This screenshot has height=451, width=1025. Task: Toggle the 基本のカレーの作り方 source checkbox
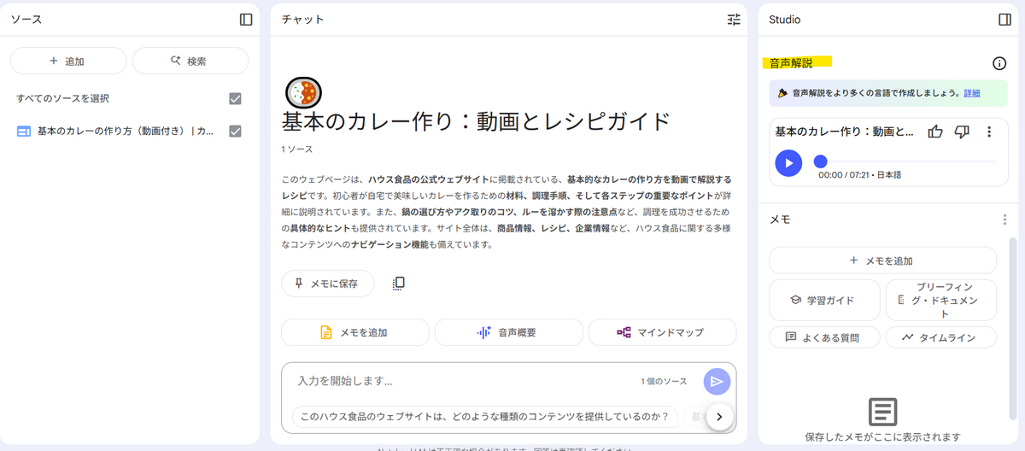(x=236, y=132)
